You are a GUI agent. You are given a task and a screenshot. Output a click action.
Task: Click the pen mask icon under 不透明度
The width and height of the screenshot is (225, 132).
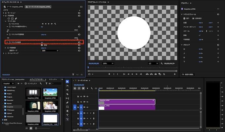(16, 18)
